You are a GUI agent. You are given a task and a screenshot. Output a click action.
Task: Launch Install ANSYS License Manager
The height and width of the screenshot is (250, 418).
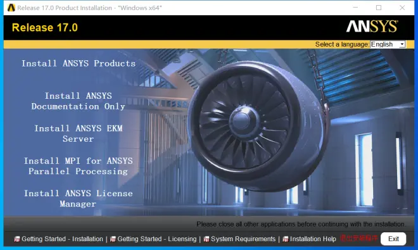pyautogui.click(x=78, y=199)
